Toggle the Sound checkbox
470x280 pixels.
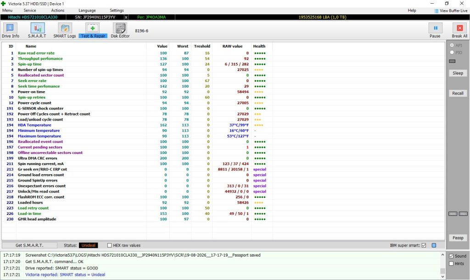tap(451, 256)
